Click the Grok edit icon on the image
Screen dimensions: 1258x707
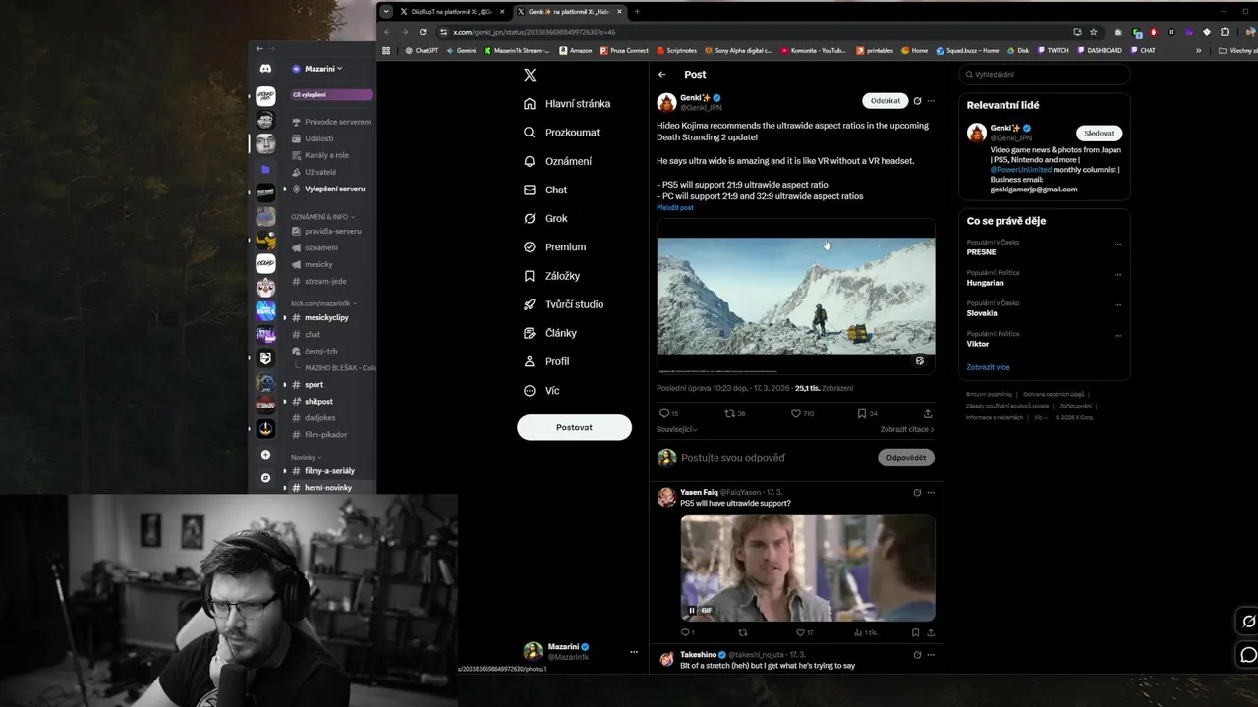point(920,361)
